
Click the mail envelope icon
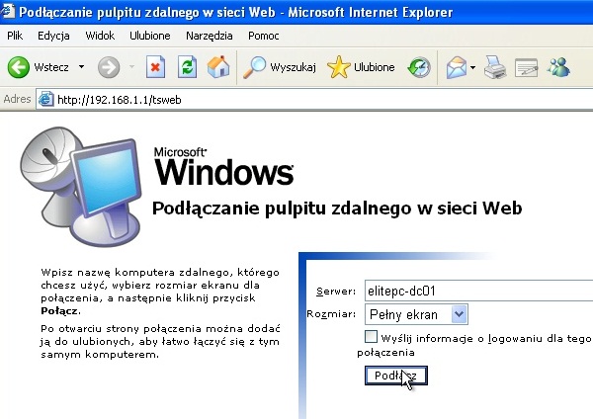457,67
